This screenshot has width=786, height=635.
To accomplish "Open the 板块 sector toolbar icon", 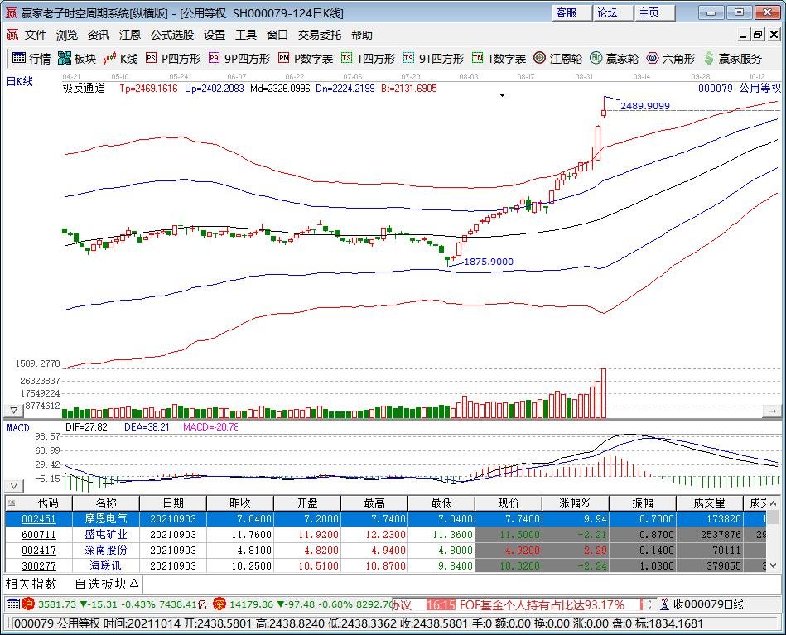I will tap(77, 59).
